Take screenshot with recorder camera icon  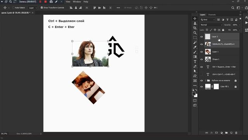click(51, 2)
